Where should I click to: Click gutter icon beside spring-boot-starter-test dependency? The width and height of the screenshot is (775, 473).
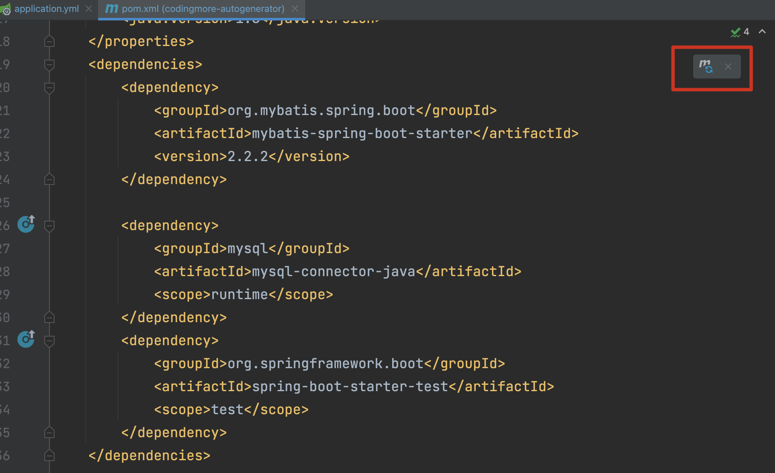point(26,339)
